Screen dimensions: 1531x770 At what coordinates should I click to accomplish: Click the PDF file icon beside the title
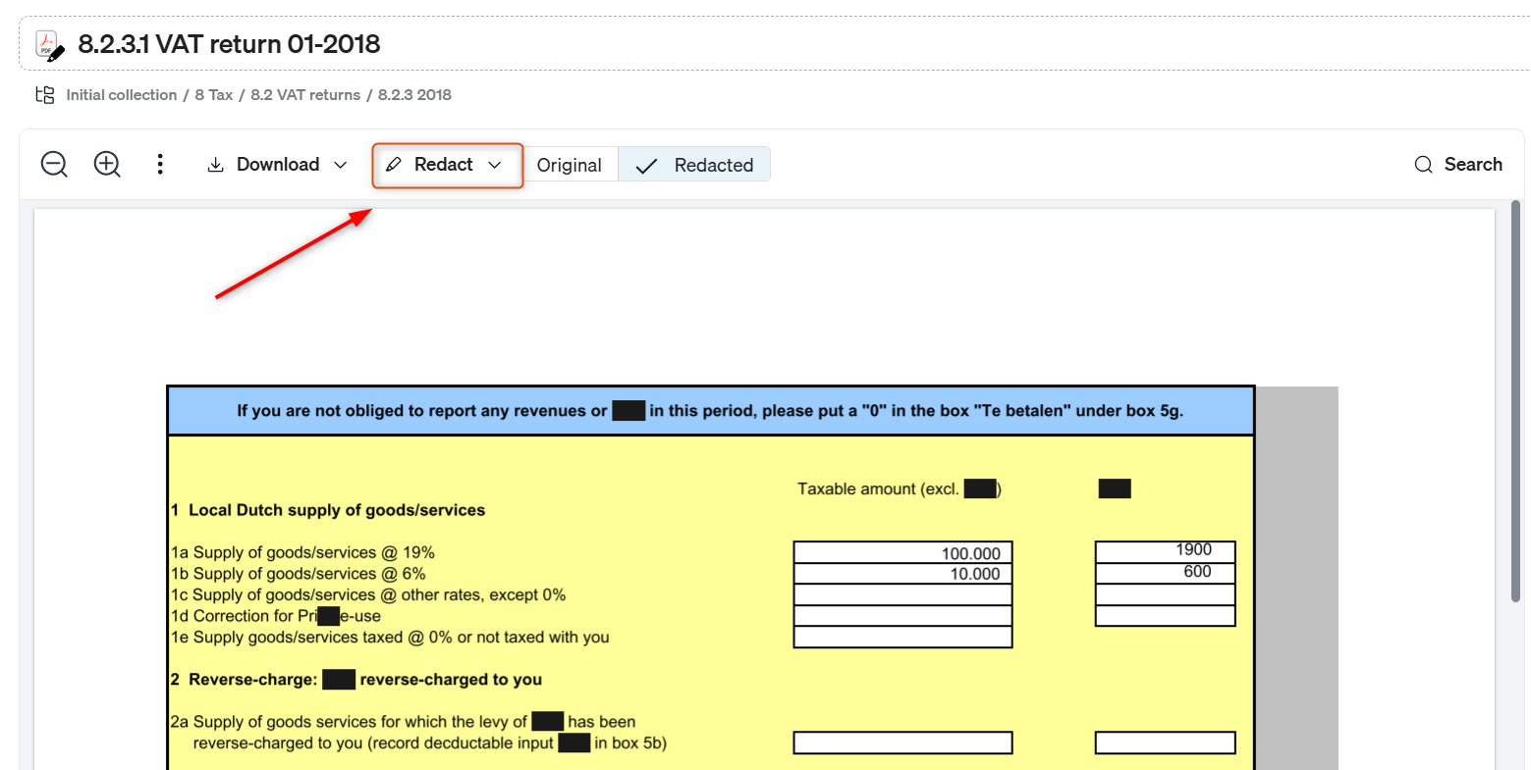tap(49, 45)
